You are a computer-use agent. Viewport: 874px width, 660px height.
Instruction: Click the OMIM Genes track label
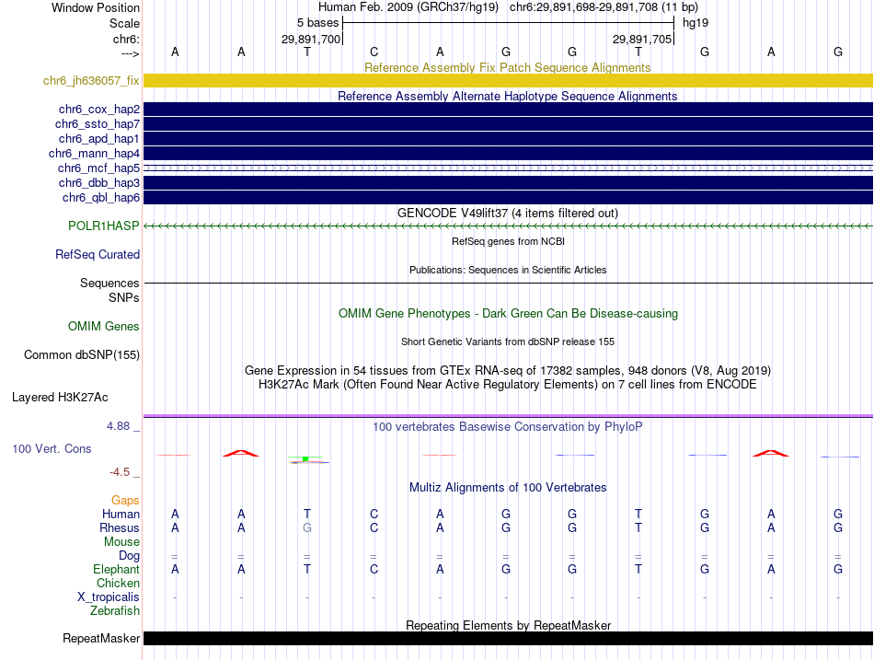[x=104, y=327]
